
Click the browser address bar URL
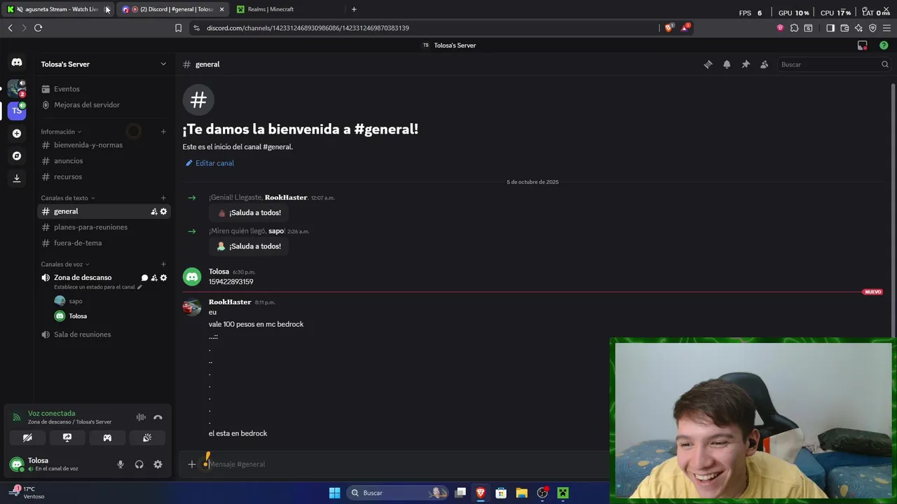[308, 28]
